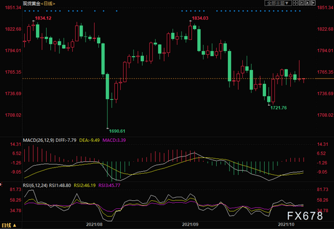Click the RSI(6,12,24) indicator label
This screenshot has height=229, width=334.
click(35, 185)
